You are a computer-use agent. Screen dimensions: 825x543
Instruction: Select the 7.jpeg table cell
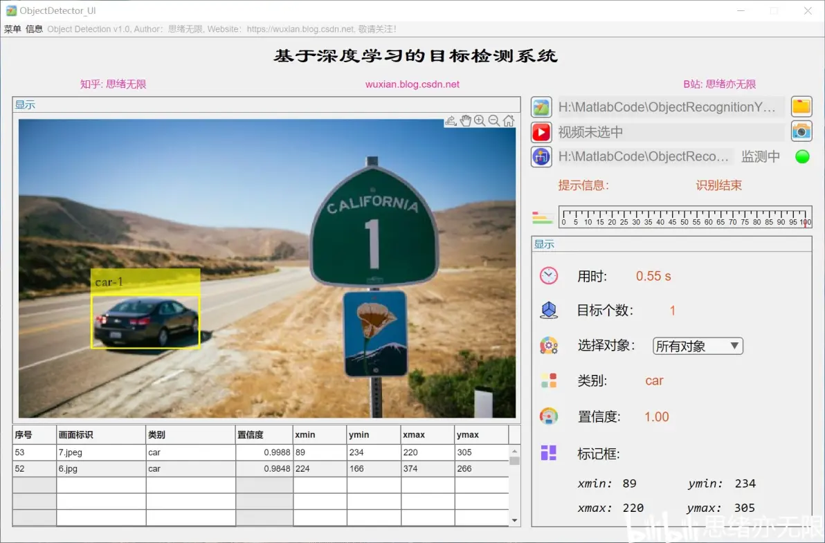pos(101,452)
